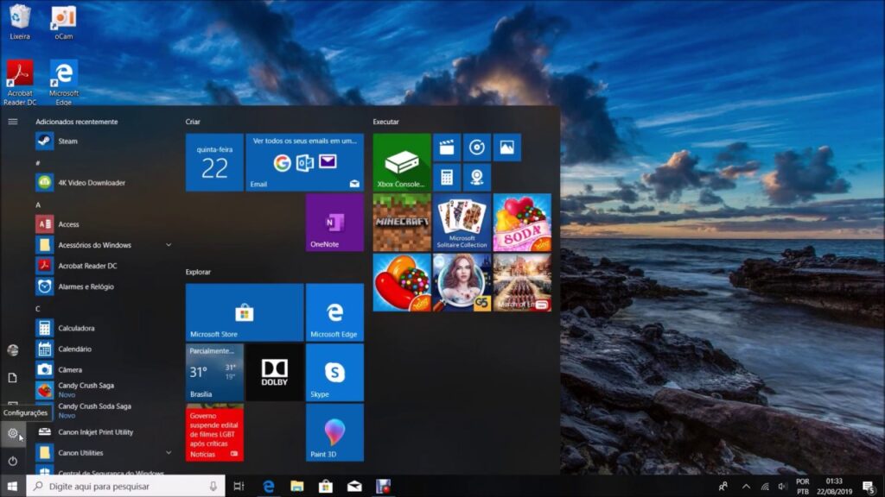Image resolution: width=885 pixels, height=497 pixels.
Task: Open Microsoft Solitaire Collection tile
Action: tap(462, 223)
